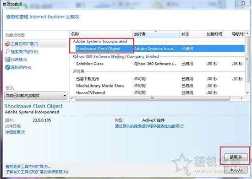Viewport: 252px width, 179px height.
Task: Sort list by 导航时间 column header
Action: (237, 34)
